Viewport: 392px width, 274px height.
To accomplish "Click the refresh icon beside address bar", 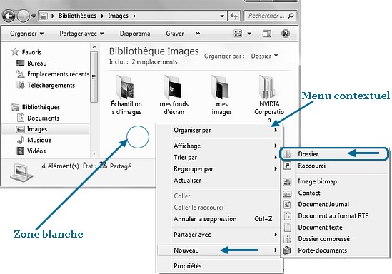I will 234,16.
